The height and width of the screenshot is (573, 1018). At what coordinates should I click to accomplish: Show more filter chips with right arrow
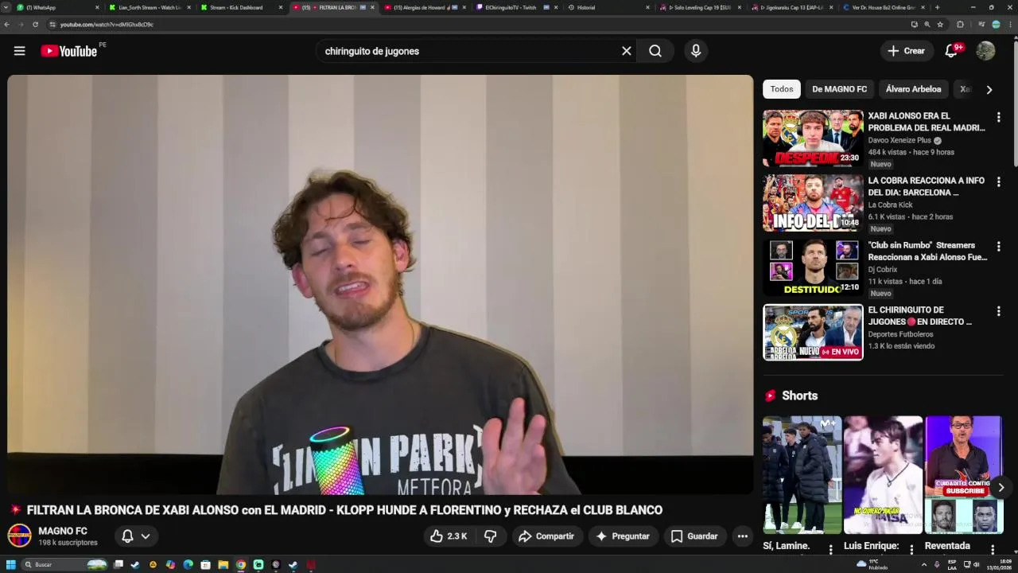coord(989,90)
